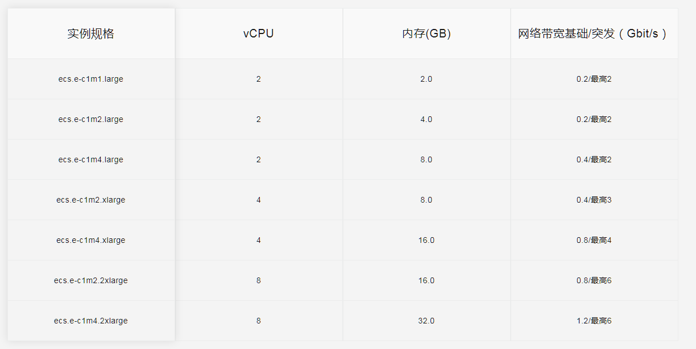
Task: Click the vCPU column header
Action: click(258, 33)
